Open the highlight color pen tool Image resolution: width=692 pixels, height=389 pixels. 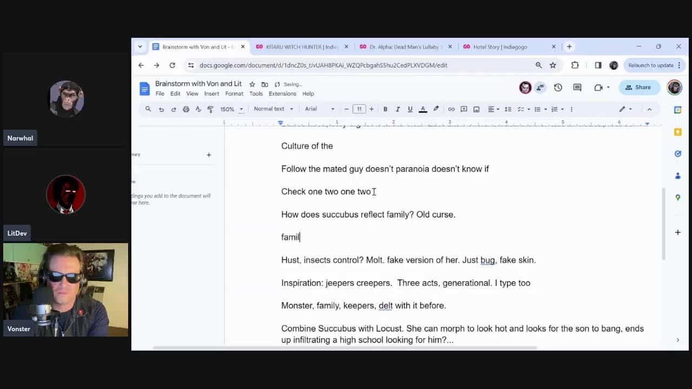point(436,109)
